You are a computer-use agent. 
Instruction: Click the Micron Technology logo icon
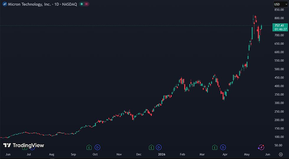(5, 4)
